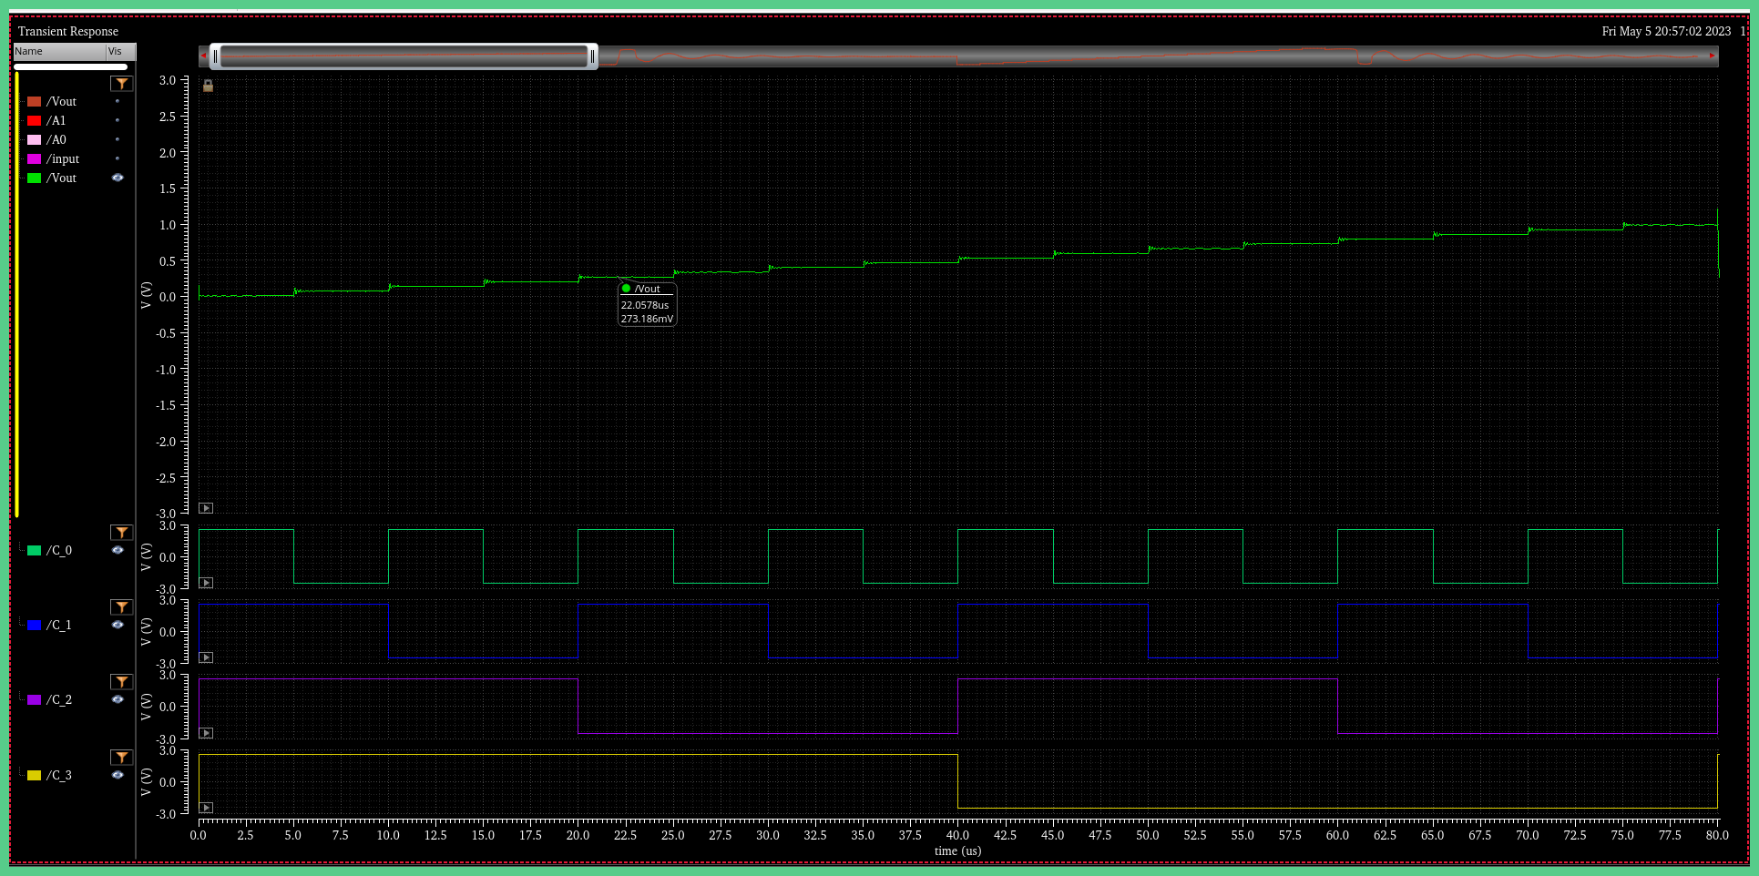Click the filter funnel icon above the /Vout traces
This screenshot has width=1759, height=876.
point(121,84)
